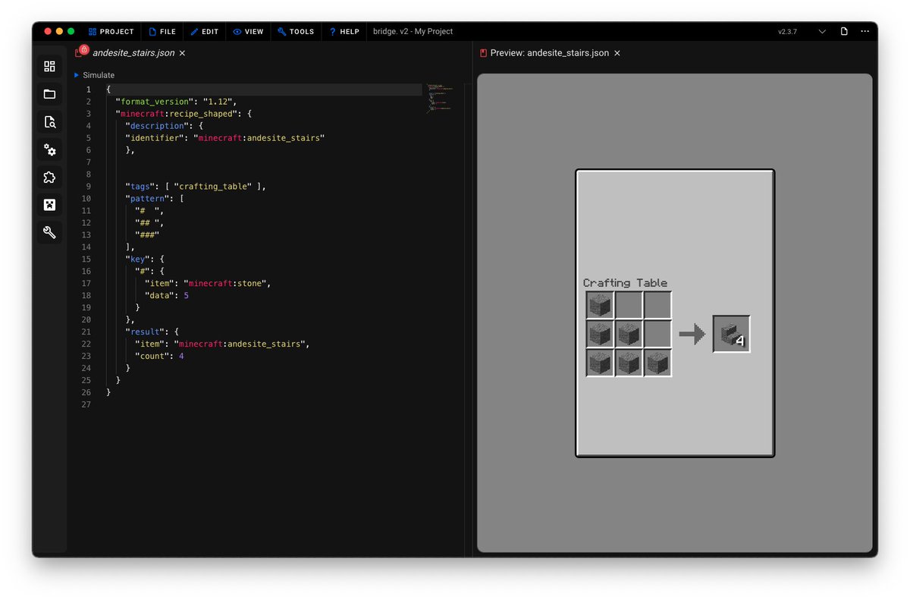
Task: Click the "1.12" version string on line 2
Action: pos(219,102)
